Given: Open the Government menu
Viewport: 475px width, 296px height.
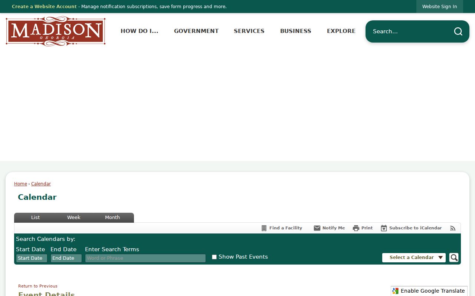Looking at the screenshot, I should tap(196, 31).
